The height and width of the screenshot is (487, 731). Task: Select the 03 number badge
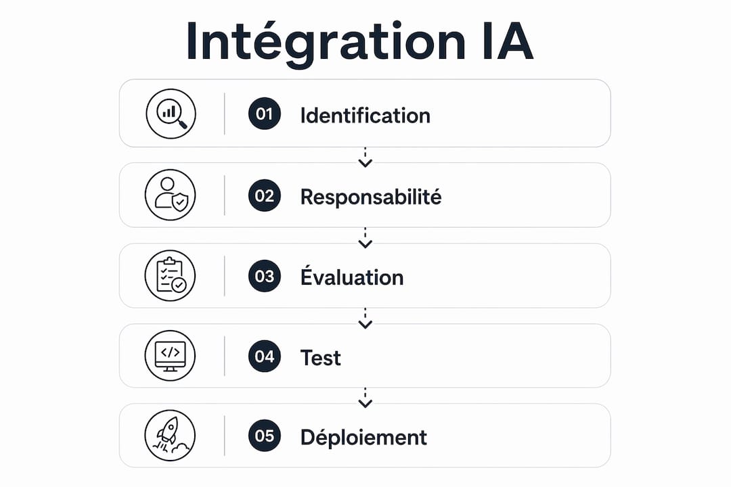[265, 276]
